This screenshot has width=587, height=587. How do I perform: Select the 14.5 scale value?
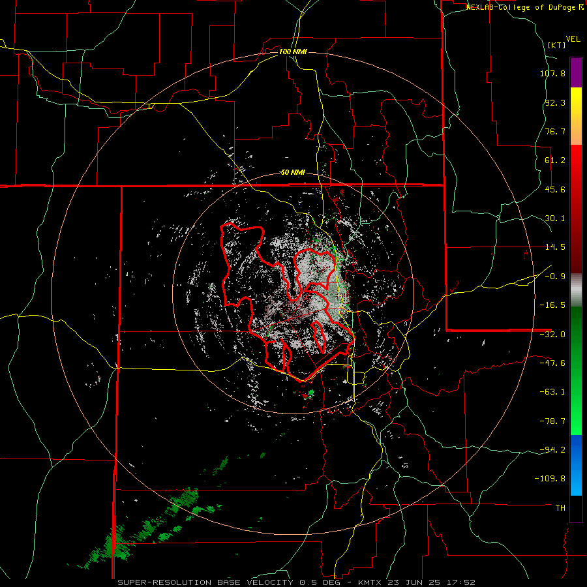(555, 247)
